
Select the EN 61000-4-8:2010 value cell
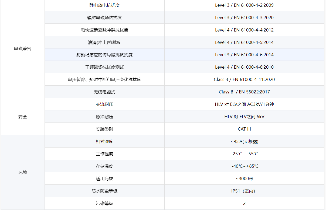coord(244,67)
